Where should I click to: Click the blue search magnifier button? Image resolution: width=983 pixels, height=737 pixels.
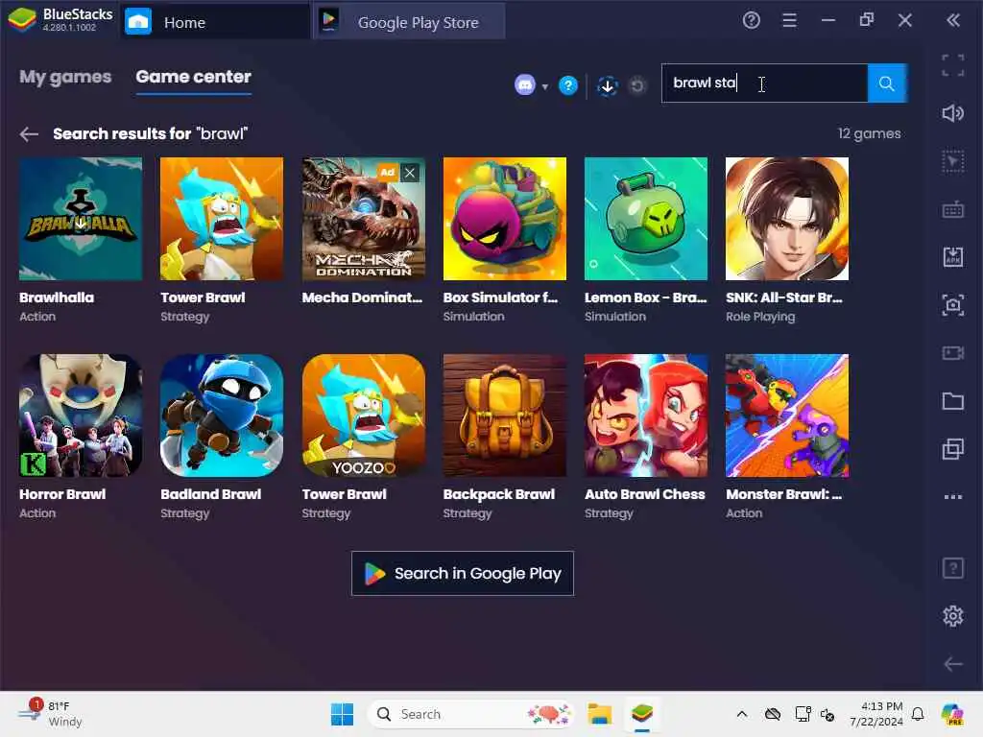[886, 83]
